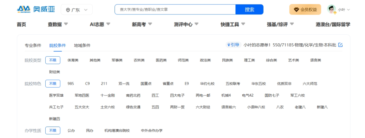Screen dimensions: 365x138
Task: Select 不限 under 院校特色
Action: pos(53,84)
